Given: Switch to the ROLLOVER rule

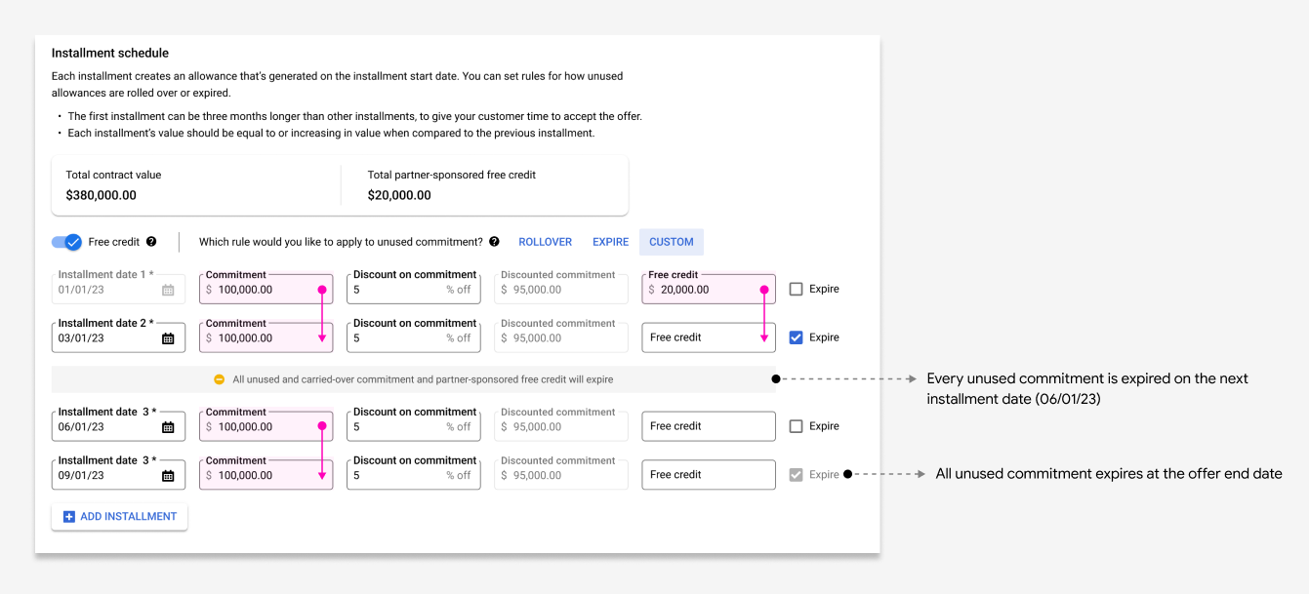Looking at the screenshot, I should click(x=545, y=241).
